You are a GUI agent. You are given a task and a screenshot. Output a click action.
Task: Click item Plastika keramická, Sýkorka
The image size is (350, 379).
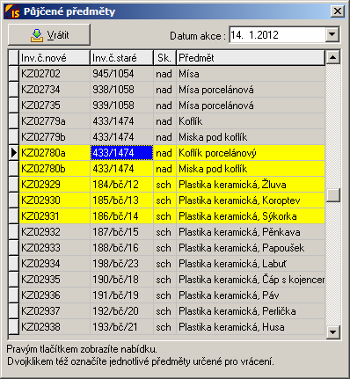(251, 216)
